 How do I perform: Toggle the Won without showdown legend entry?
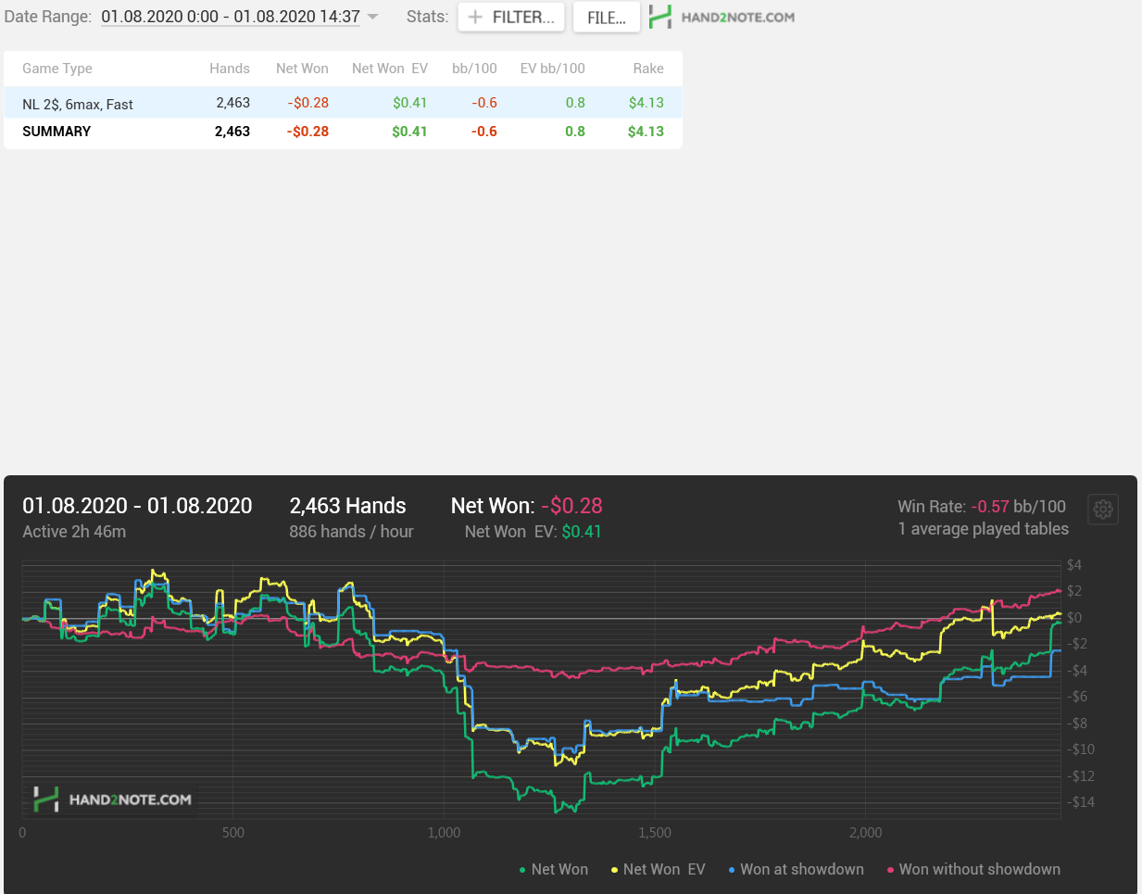(973, 869)
